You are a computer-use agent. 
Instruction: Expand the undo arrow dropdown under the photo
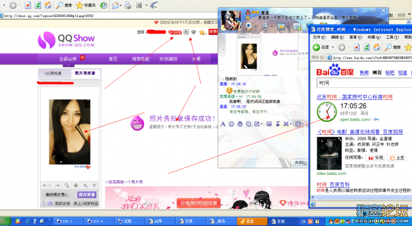[x=49, y=185]
